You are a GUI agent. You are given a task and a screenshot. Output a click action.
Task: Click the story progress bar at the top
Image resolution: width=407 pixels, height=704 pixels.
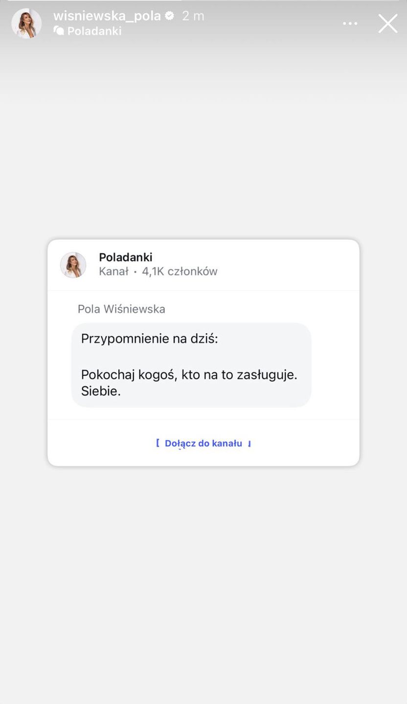[x=203, y=2]
